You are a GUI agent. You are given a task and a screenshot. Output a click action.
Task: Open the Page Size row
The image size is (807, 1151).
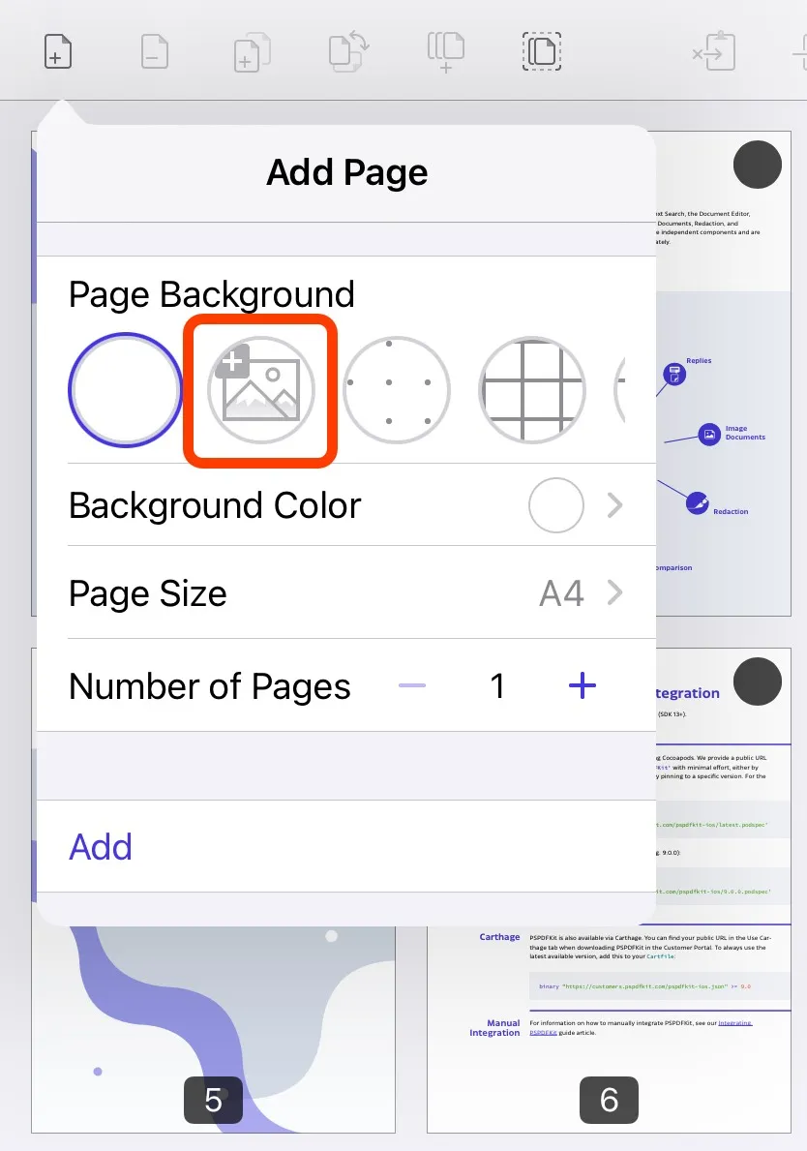click(x=346, y=592)
